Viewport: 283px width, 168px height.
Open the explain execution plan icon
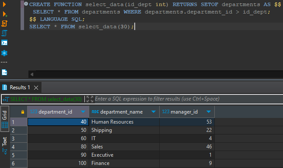pos(4,33)
